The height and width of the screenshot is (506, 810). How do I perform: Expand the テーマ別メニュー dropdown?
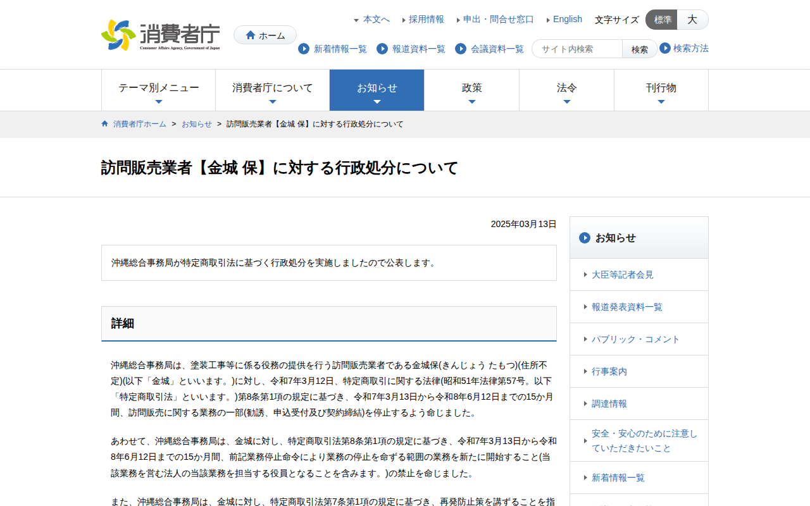click(x=159, y=90)
